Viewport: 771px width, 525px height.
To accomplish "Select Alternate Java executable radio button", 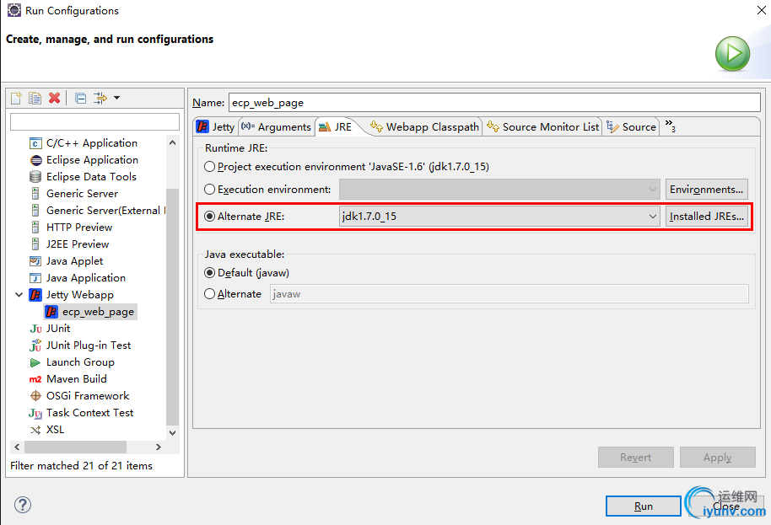I will click(209, 294).
